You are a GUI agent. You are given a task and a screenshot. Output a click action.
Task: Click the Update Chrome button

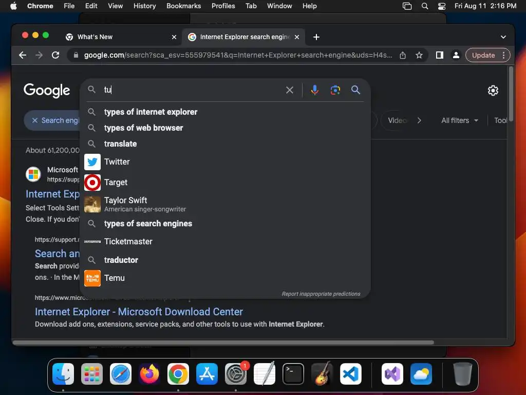tap(483, 55)
